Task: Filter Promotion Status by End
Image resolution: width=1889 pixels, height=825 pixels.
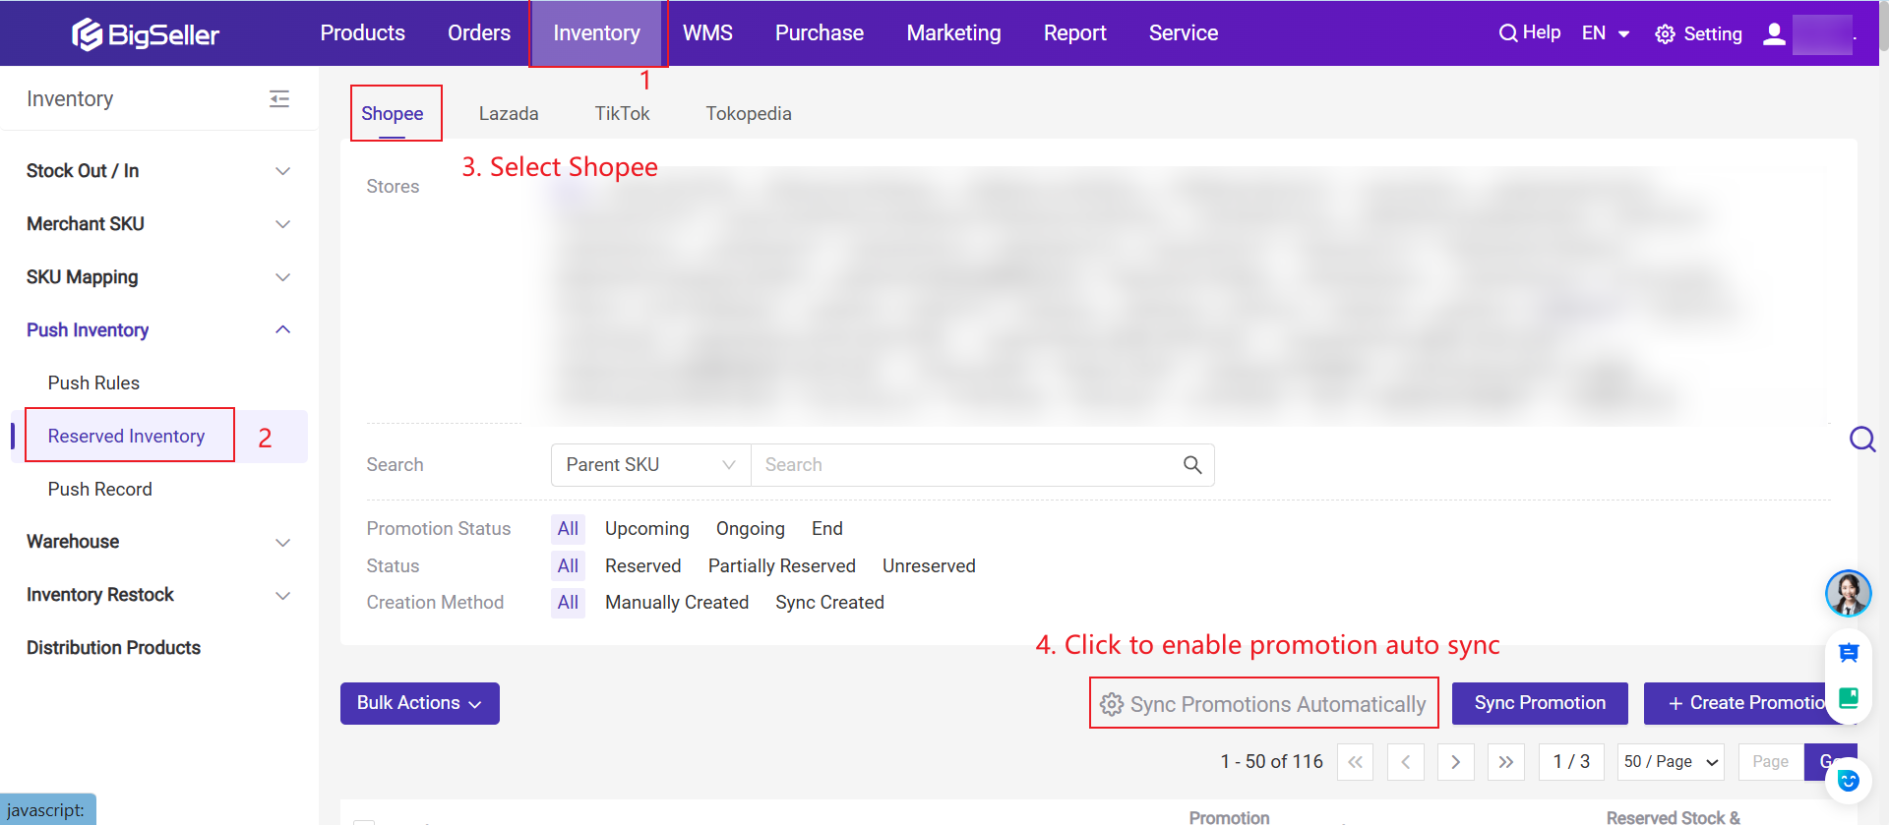Action: pyautogui.click(x=827, y=529)
